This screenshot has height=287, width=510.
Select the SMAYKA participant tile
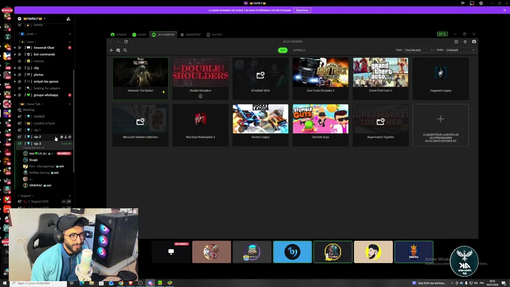tap(414, 252)
